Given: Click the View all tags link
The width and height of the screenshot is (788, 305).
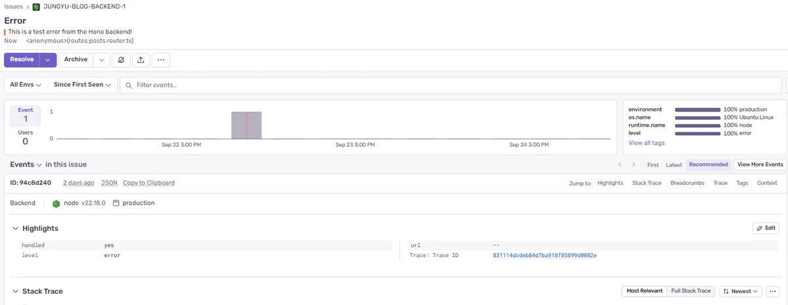Looking at the screenshot, I should tap(646, 142).
